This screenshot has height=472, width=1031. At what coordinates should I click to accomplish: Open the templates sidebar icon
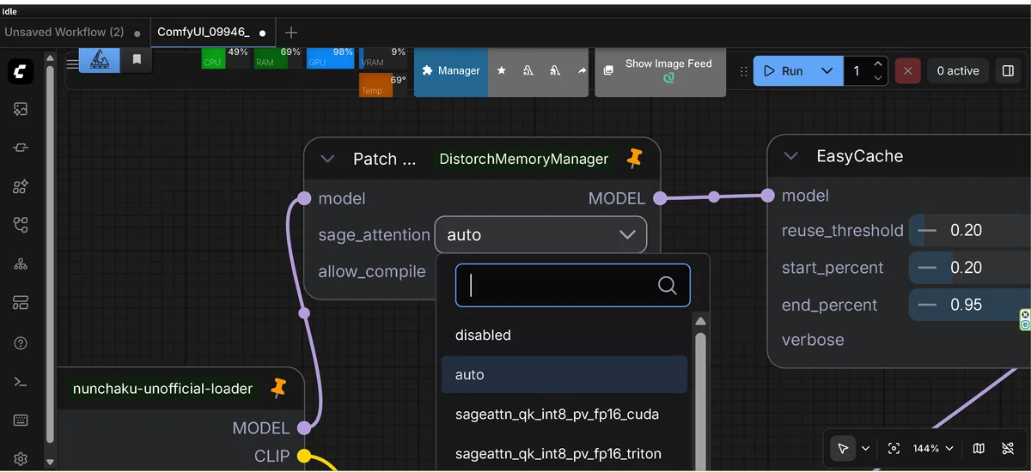point(21,303)
